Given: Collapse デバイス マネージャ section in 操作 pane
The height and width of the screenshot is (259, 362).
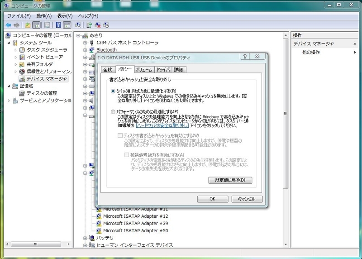Looking at the screenshot, I should click(x=355, y=44).
